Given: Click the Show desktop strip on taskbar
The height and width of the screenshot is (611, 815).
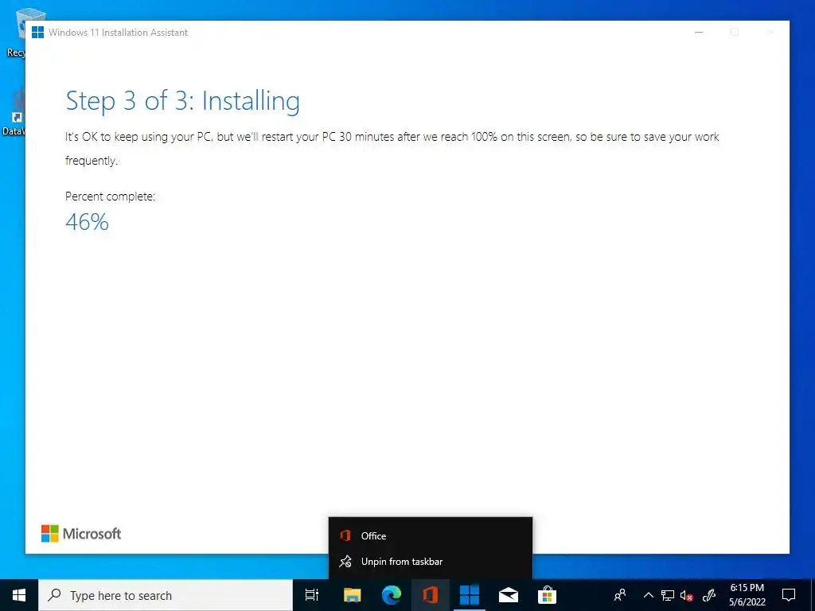Looking at the screenshot, I should (x=813, y=595).
